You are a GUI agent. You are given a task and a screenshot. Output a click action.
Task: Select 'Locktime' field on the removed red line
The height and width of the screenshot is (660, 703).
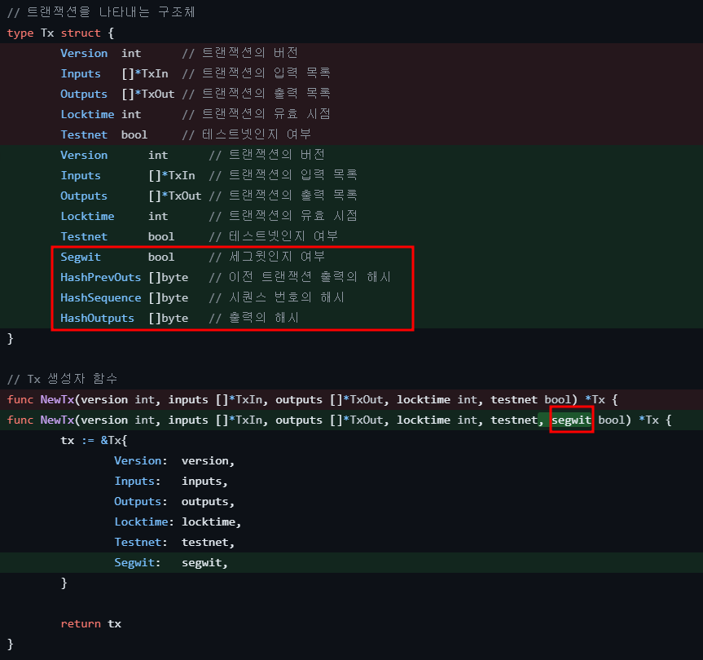(87, 114)
